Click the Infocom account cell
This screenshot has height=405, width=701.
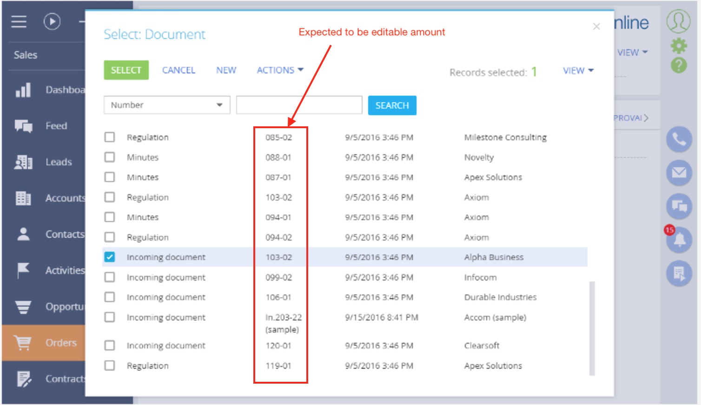[x=480, y=277]
